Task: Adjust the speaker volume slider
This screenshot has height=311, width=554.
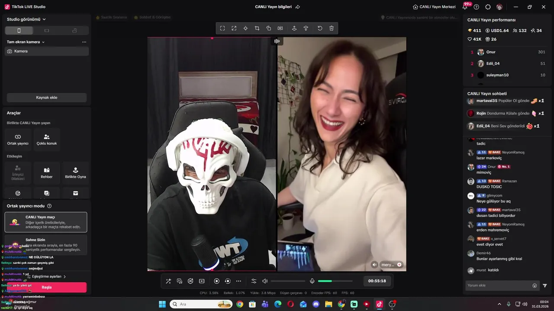Action: tap(288, 281)
